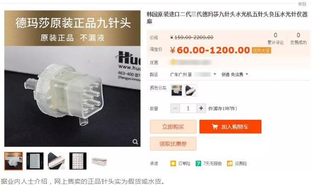The image size is (313, 186).
Task: Expand the 快递 免运费 shipping dropdown
Action: point(235,75)
